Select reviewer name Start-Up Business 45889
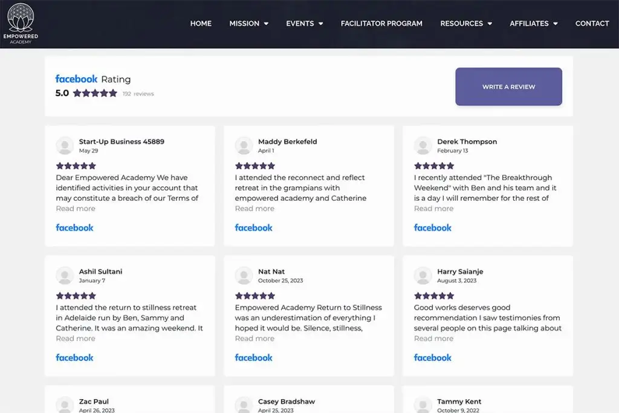This screenshot has width=619, height=413. pos(122,141)
